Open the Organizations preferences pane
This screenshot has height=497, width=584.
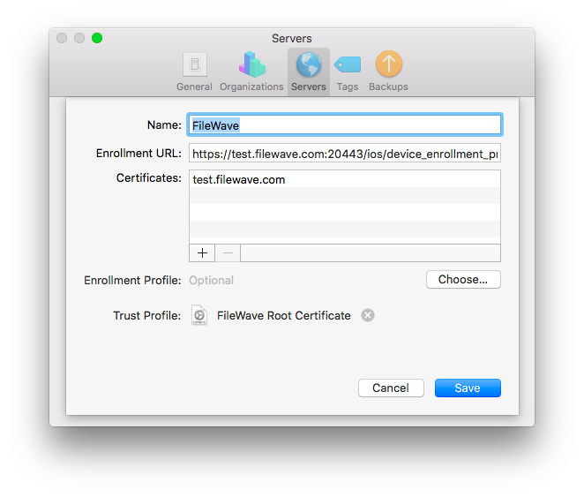(251, 72)
